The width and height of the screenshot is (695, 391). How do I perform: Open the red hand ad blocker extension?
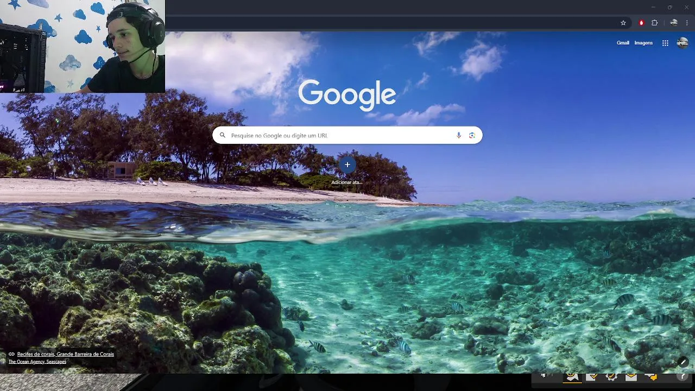641,23
